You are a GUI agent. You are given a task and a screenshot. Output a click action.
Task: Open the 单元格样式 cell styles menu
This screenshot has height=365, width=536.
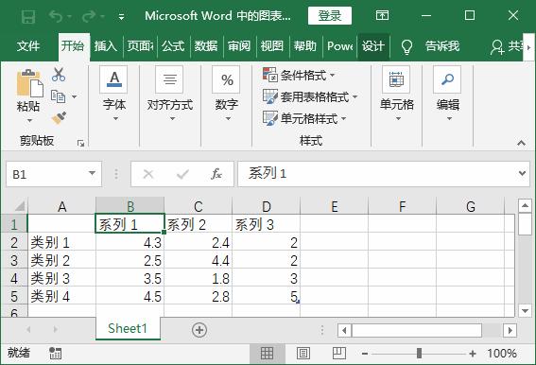[305, 118]
